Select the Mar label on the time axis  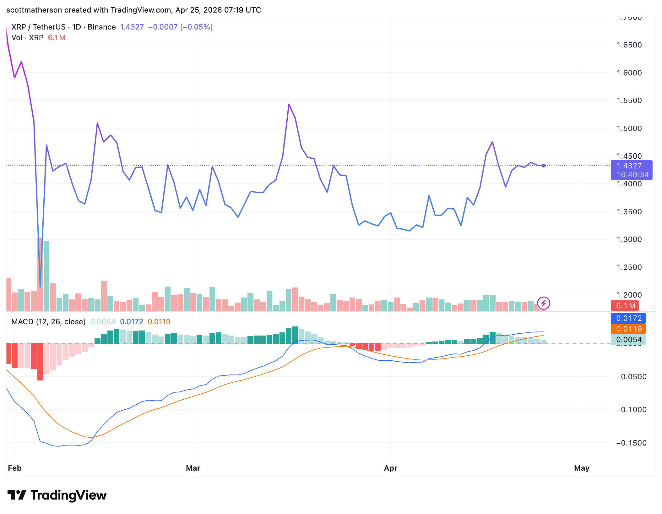[193, 468]
